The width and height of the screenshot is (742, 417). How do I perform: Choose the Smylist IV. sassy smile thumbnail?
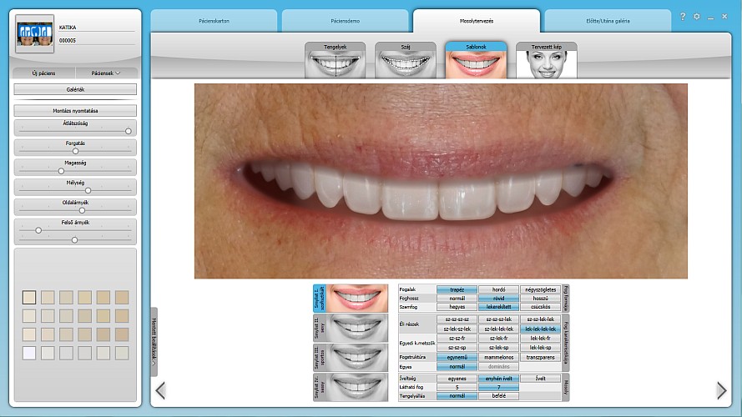point(351,387)
